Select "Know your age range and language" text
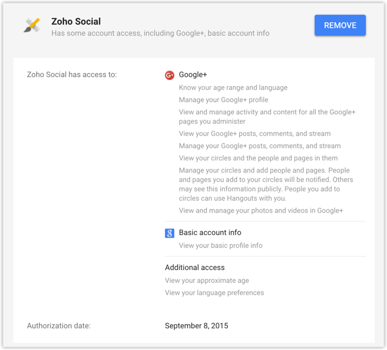Screen dimensions: 387x350 coord(233,87)
